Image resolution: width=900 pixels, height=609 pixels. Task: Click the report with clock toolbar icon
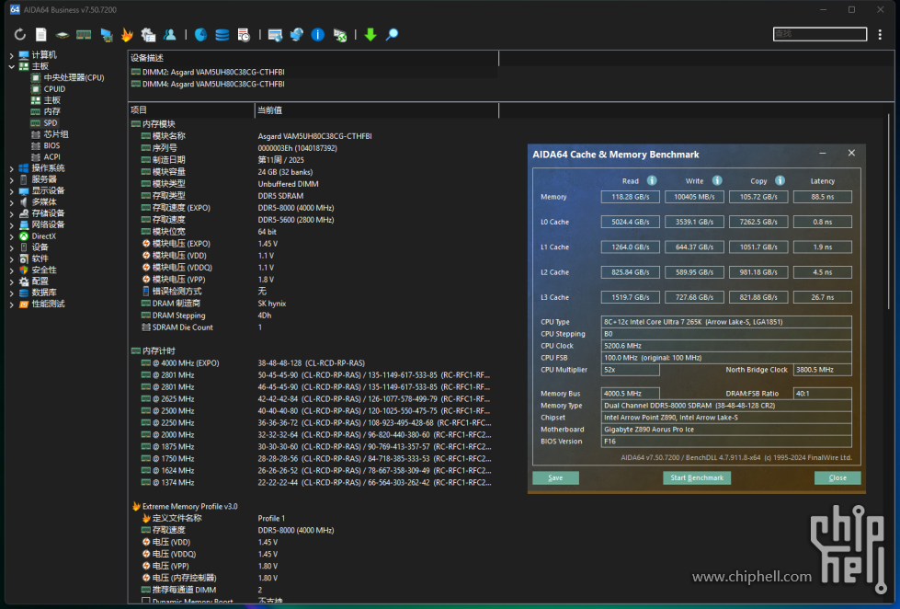click(x=244, y=35)
